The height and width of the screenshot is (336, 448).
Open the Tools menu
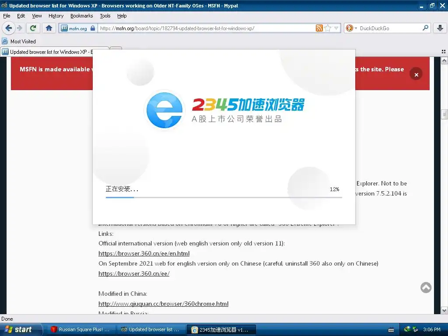[105, 16]
